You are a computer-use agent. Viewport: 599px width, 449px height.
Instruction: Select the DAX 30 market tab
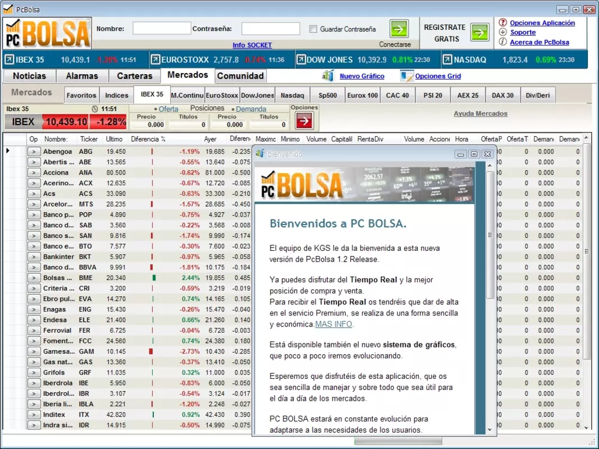coord(503,95)
